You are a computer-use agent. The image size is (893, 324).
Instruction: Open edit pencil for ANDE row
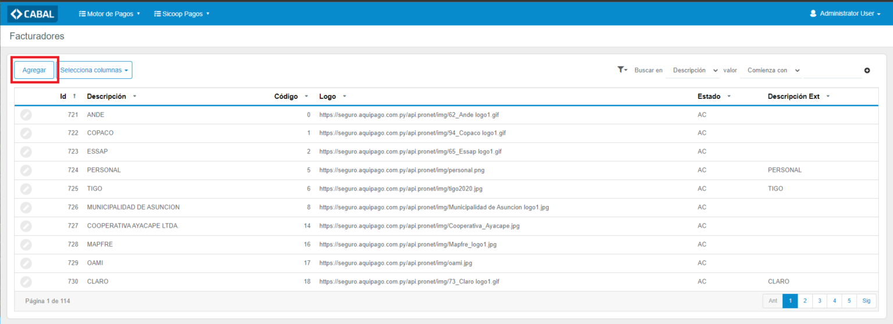click(26, 115)
